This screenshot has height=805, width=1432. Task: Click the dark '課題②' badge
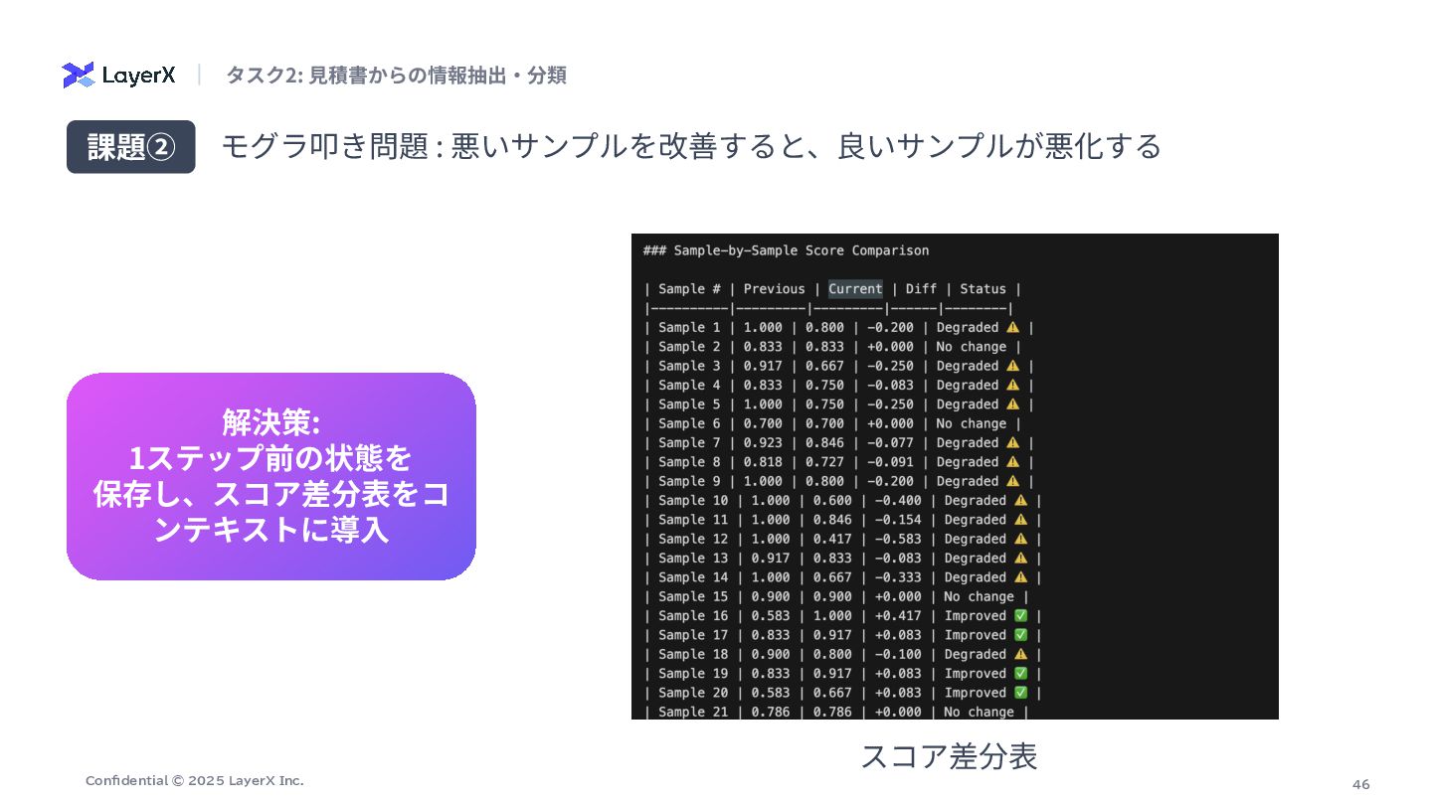[x=131, y=147]
